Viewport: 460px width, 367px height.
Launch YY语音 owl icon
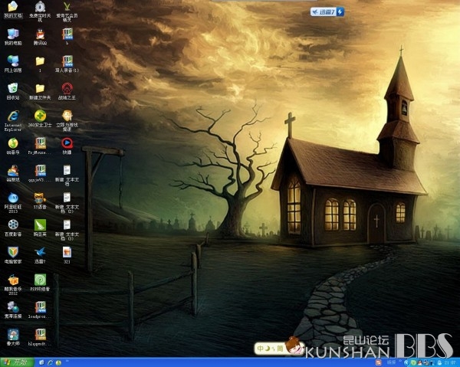click(40, 201)
